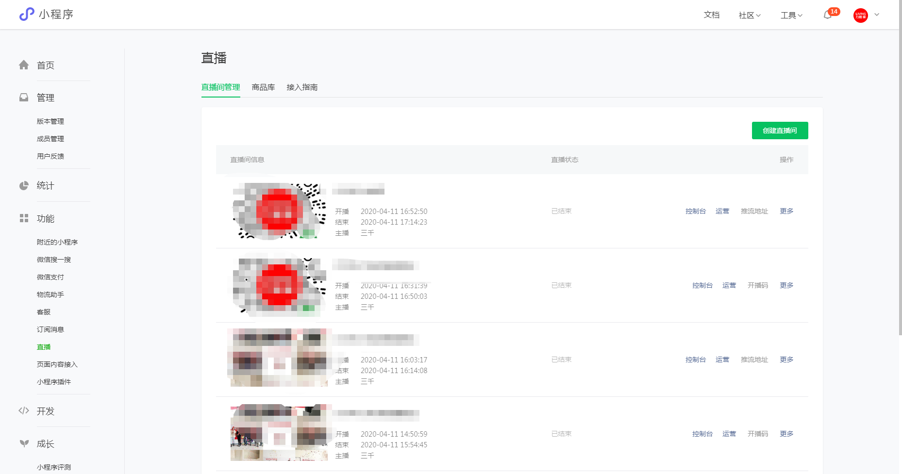Click the 创建直播间 button
The image size is (902, 474).
(780, 131)
